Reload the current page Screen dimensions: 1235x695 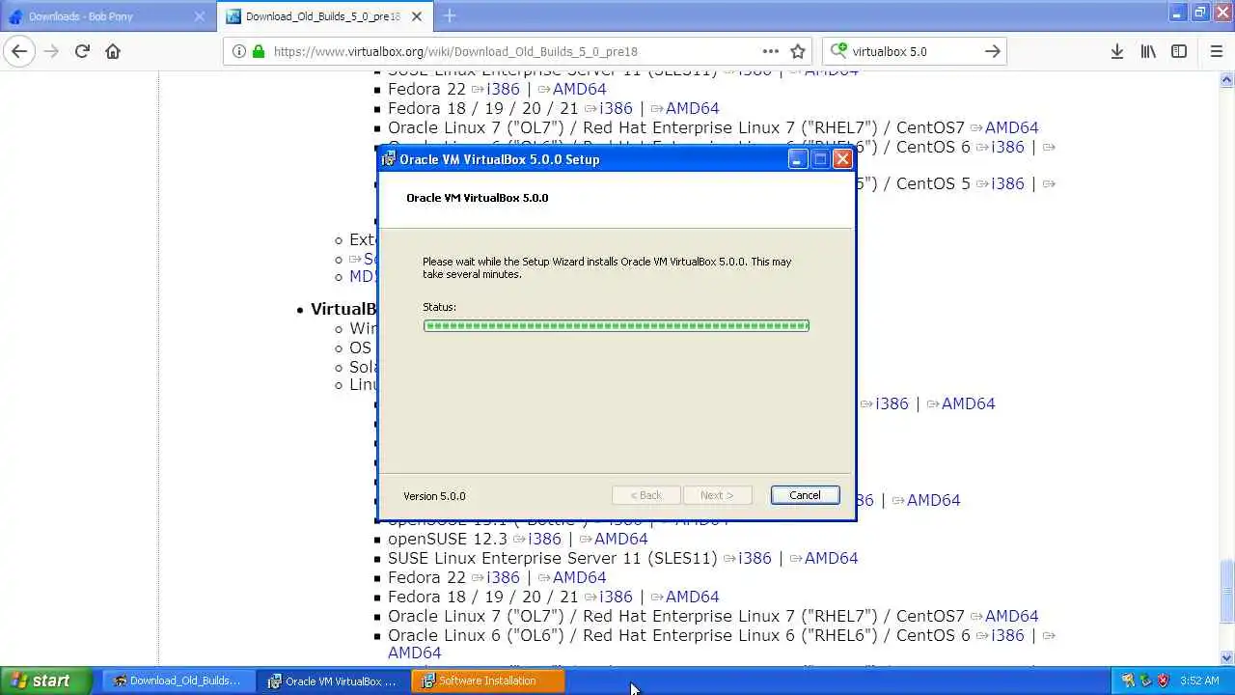(82, 51)
